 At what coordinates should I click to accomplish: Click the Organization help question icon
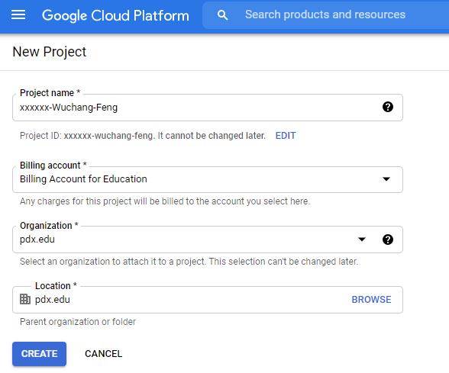click(388, 240)
